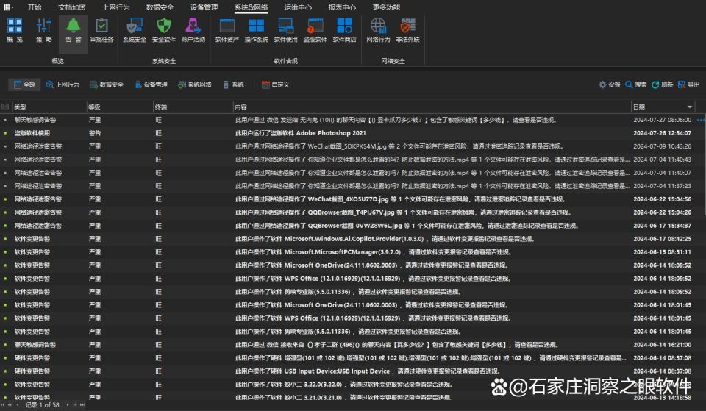Jump to first record in pager

pyautogui.click(x=4, y=404)
